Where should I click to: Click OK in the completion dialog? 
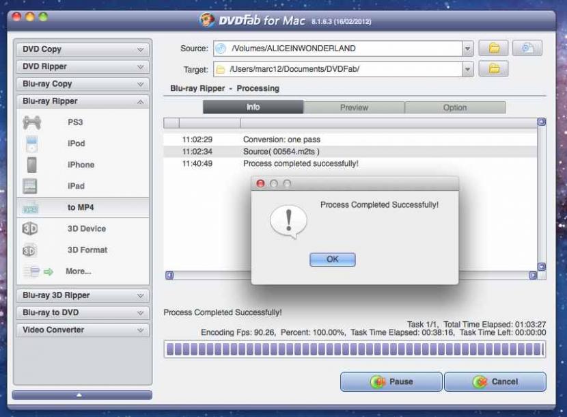tap(332, 260)
